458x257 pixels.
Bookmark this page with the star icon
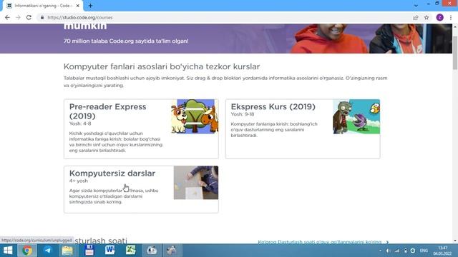(x=427, y=17)
